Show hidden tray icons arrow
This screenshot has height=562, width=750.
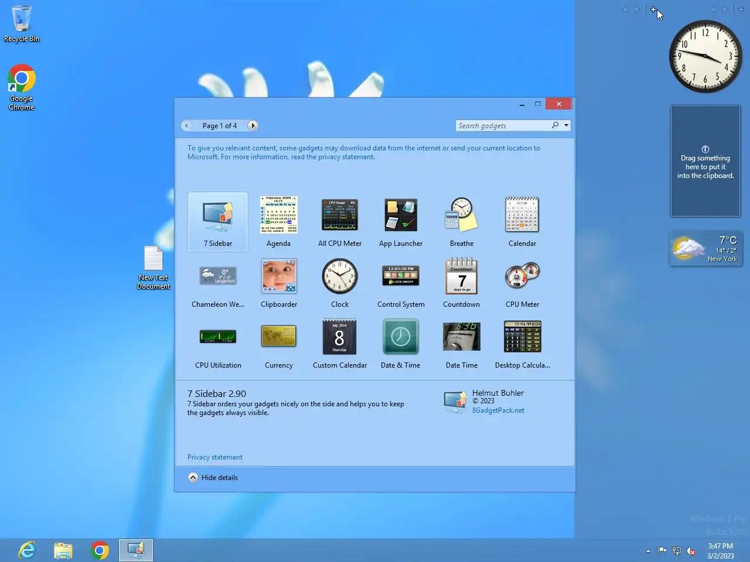click(648, 551)
